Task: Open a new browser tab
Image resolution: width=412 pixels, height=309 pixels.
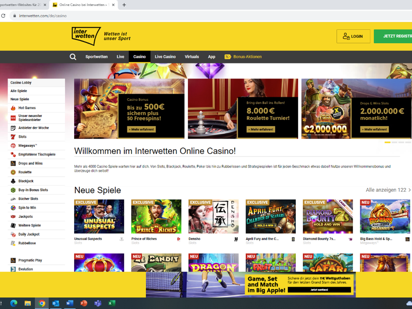Action: pos(124,5)
